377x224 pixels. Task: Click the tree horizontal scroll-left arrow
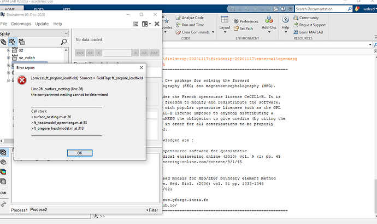[2, 141]
